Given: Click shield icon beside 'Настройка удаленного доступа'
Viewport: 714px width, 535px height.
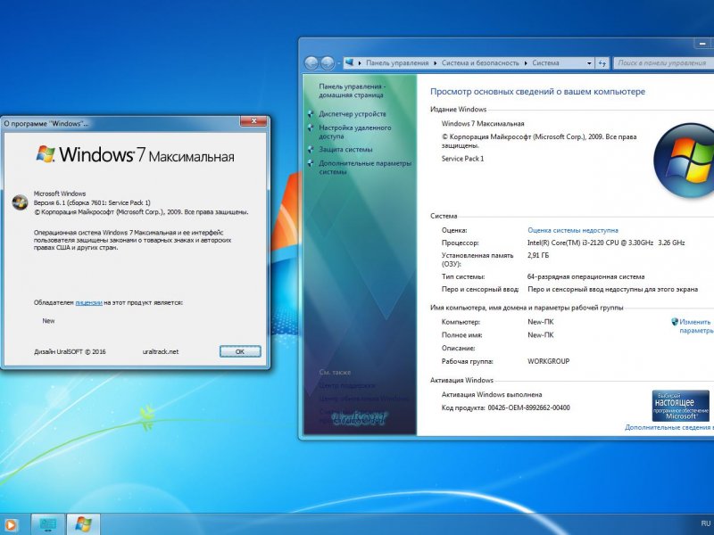Looking at the screenshot, I should pyautogui.click(x=311, y=128).
